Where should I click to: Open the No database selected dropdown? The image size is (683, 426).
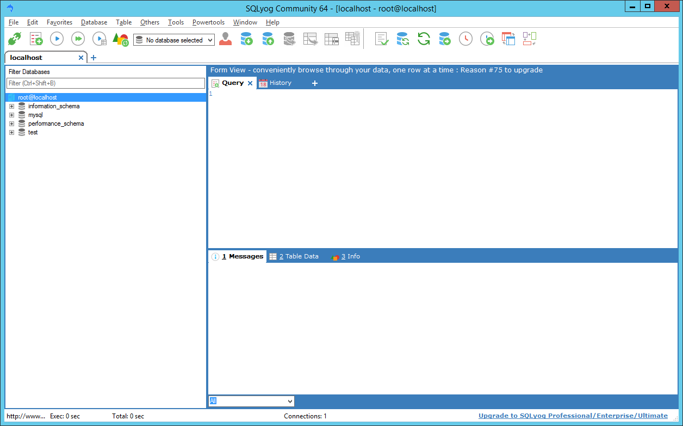pos(174,40)
